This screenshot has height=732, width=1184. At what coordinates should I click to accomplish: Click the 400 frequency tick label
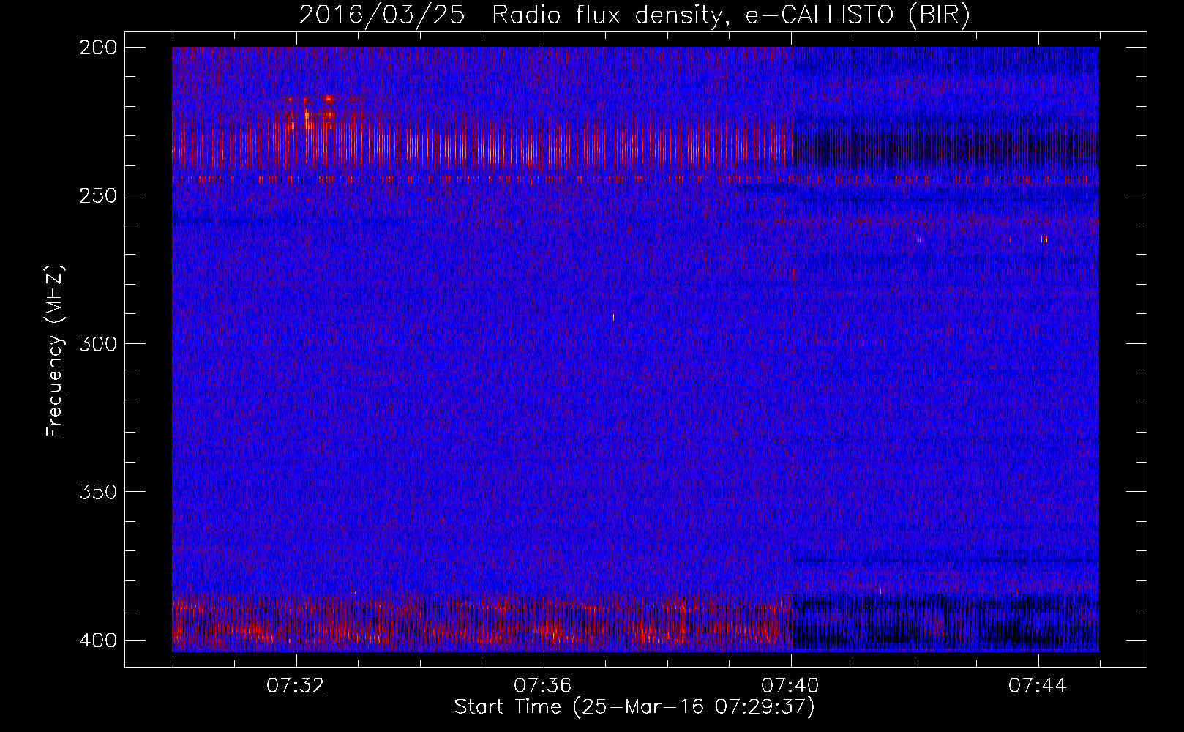pyautogui.click(x=97, y=640)
